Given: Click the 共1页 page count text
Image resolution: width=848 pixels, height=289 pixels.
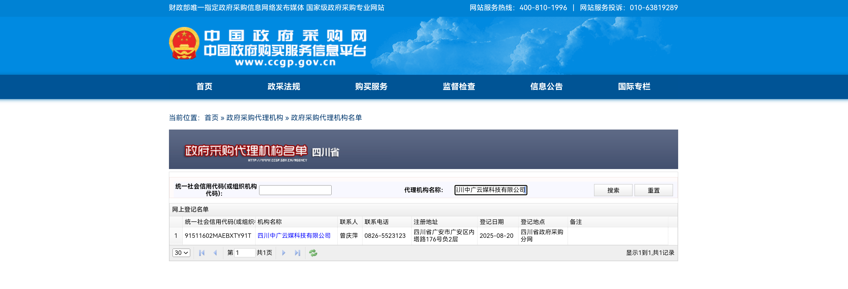Looking at the screenshot, I should [264, 253].
